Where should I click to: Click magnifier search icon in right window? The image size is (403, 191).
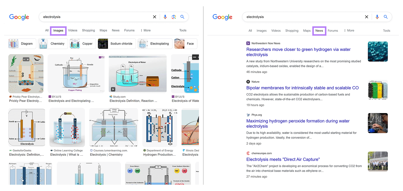pyautogui.click(x=386, y=17)
